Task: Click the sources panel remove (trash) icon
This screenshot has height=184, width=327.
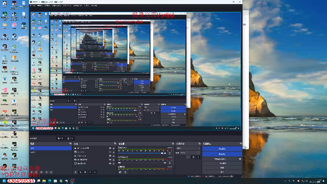Action: [x=80, y=172]
